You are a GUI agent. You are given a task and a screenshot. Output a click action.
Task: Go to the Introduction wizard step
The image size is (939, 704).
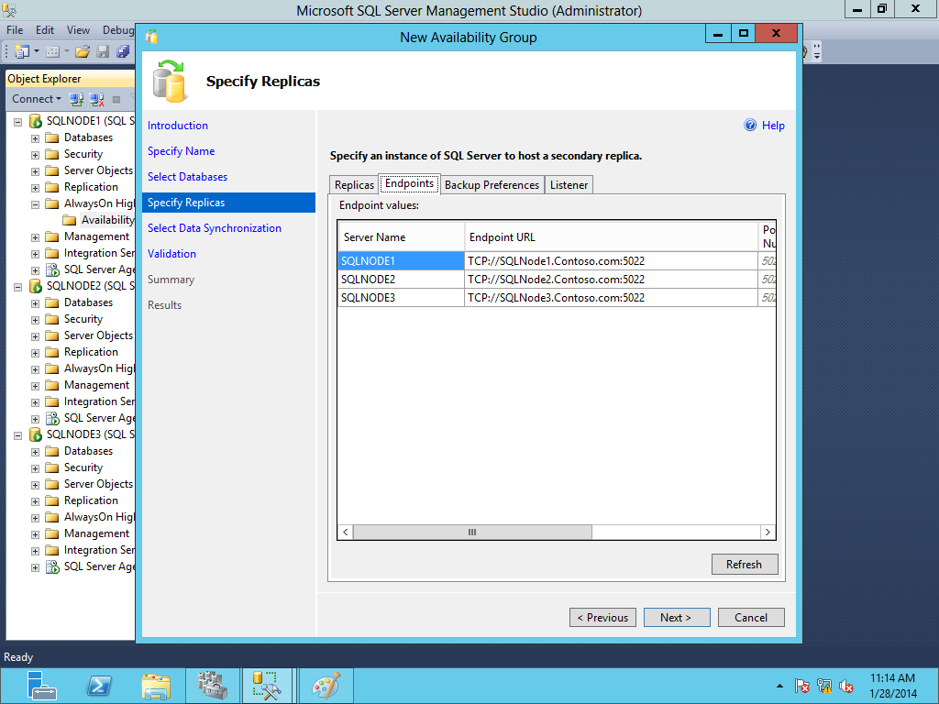pyautogui.click(x=178, y=125)
